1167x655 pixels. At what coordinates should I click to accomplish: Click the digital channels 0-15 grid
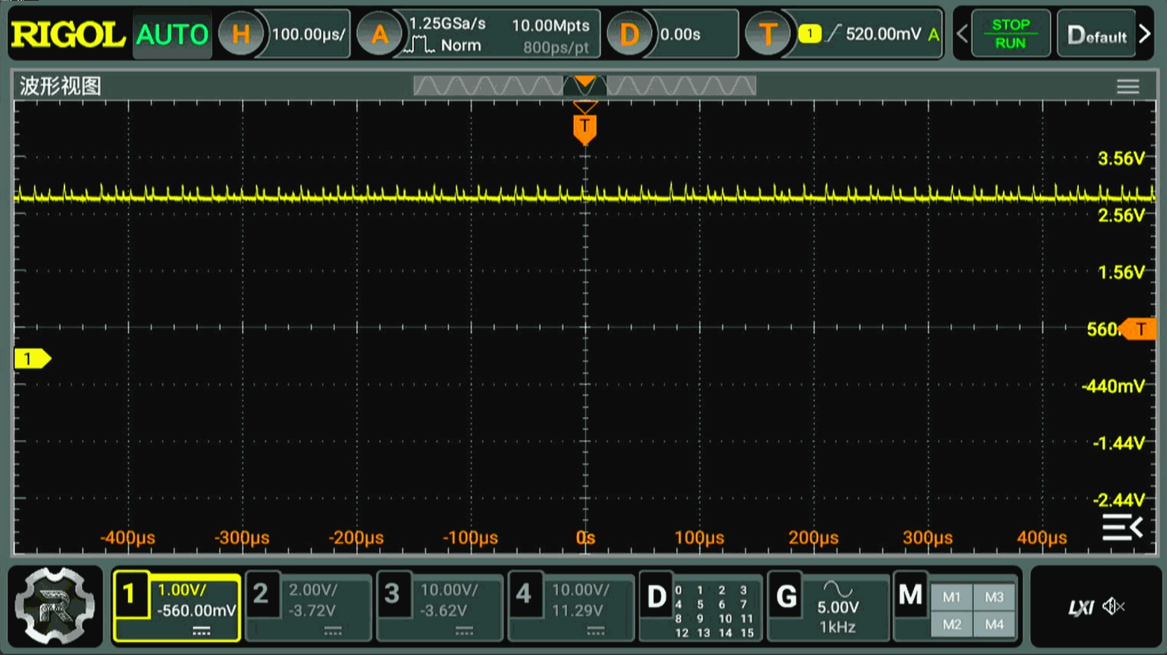[x=715, y=611]
